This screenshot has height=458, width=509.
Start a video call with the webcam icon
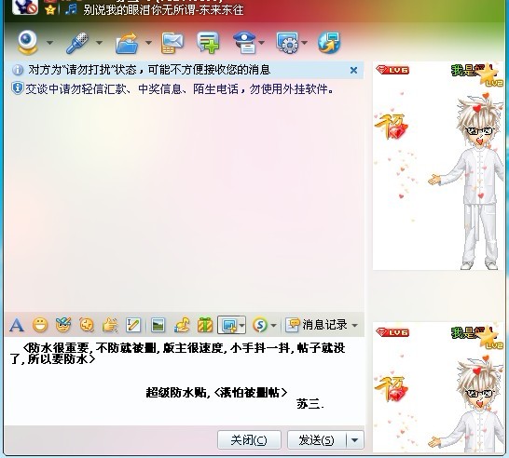tap(28, 42)
